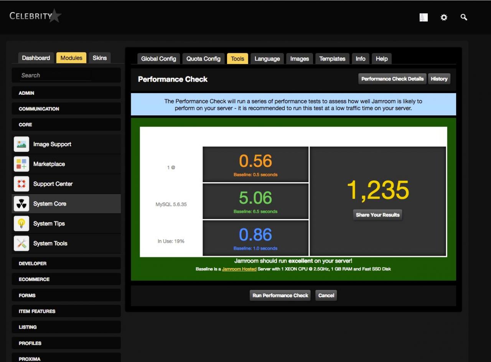Open the settings gear icon in the header

[x=444, y=17]
